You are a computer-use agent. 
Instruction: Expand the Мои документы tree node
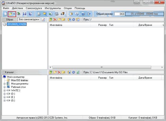pyautogui.click(x=5, y=83)
